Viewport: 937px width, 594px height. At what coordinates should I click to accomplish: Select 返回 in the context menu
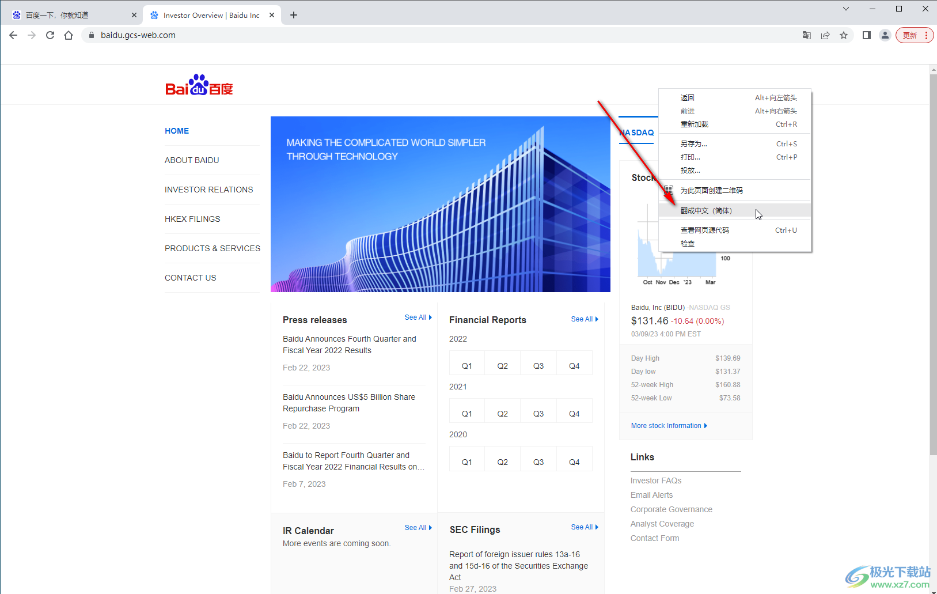click(735, 98)
